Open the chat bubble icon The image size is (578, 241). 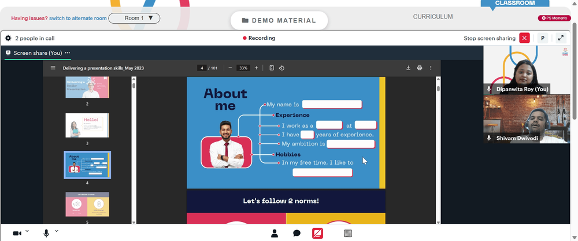(x=297, y=233)
